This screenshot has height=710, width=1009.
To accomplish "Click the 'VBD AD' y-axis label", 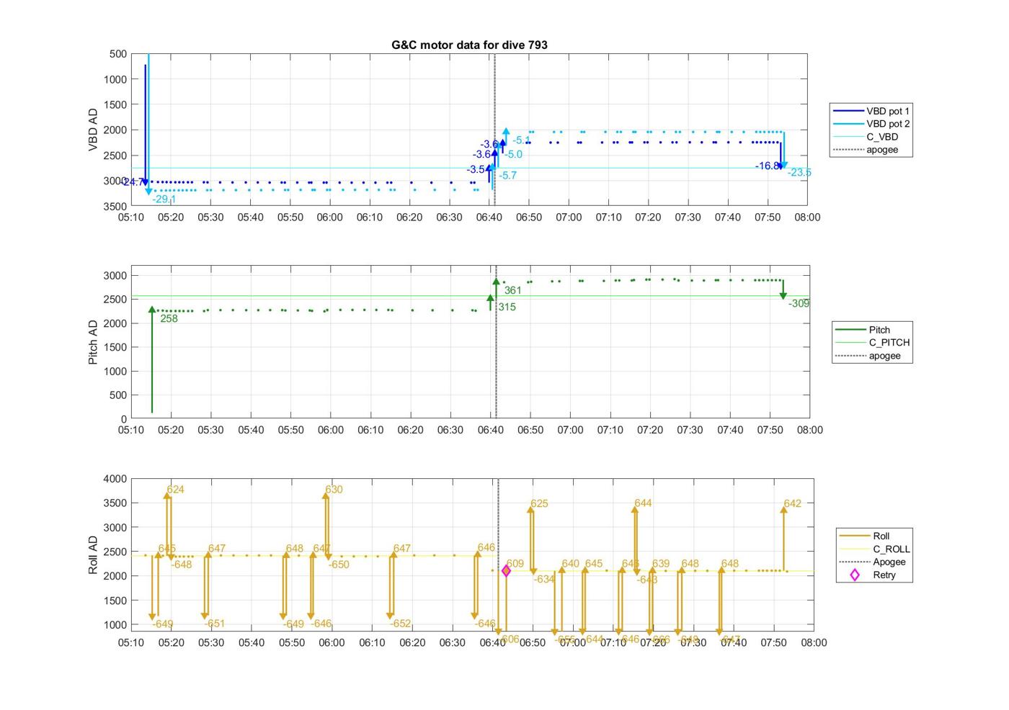I will point(93,130).
